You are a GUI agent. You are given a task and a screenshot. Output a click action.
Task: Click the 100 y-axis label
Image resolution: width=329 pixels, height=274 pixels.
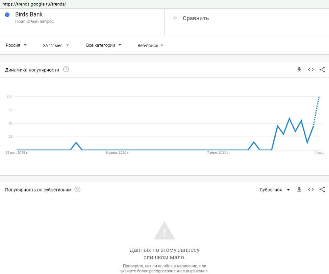(x=10, y=97)
